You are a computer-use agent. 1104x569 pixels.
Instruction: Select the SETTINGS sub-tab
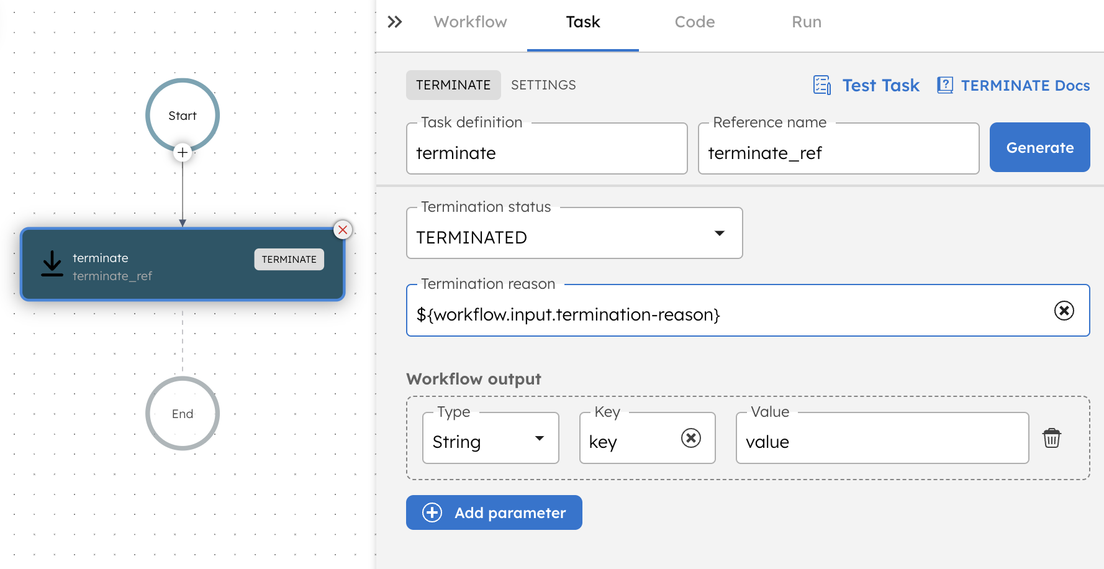(x=543, y=85)
